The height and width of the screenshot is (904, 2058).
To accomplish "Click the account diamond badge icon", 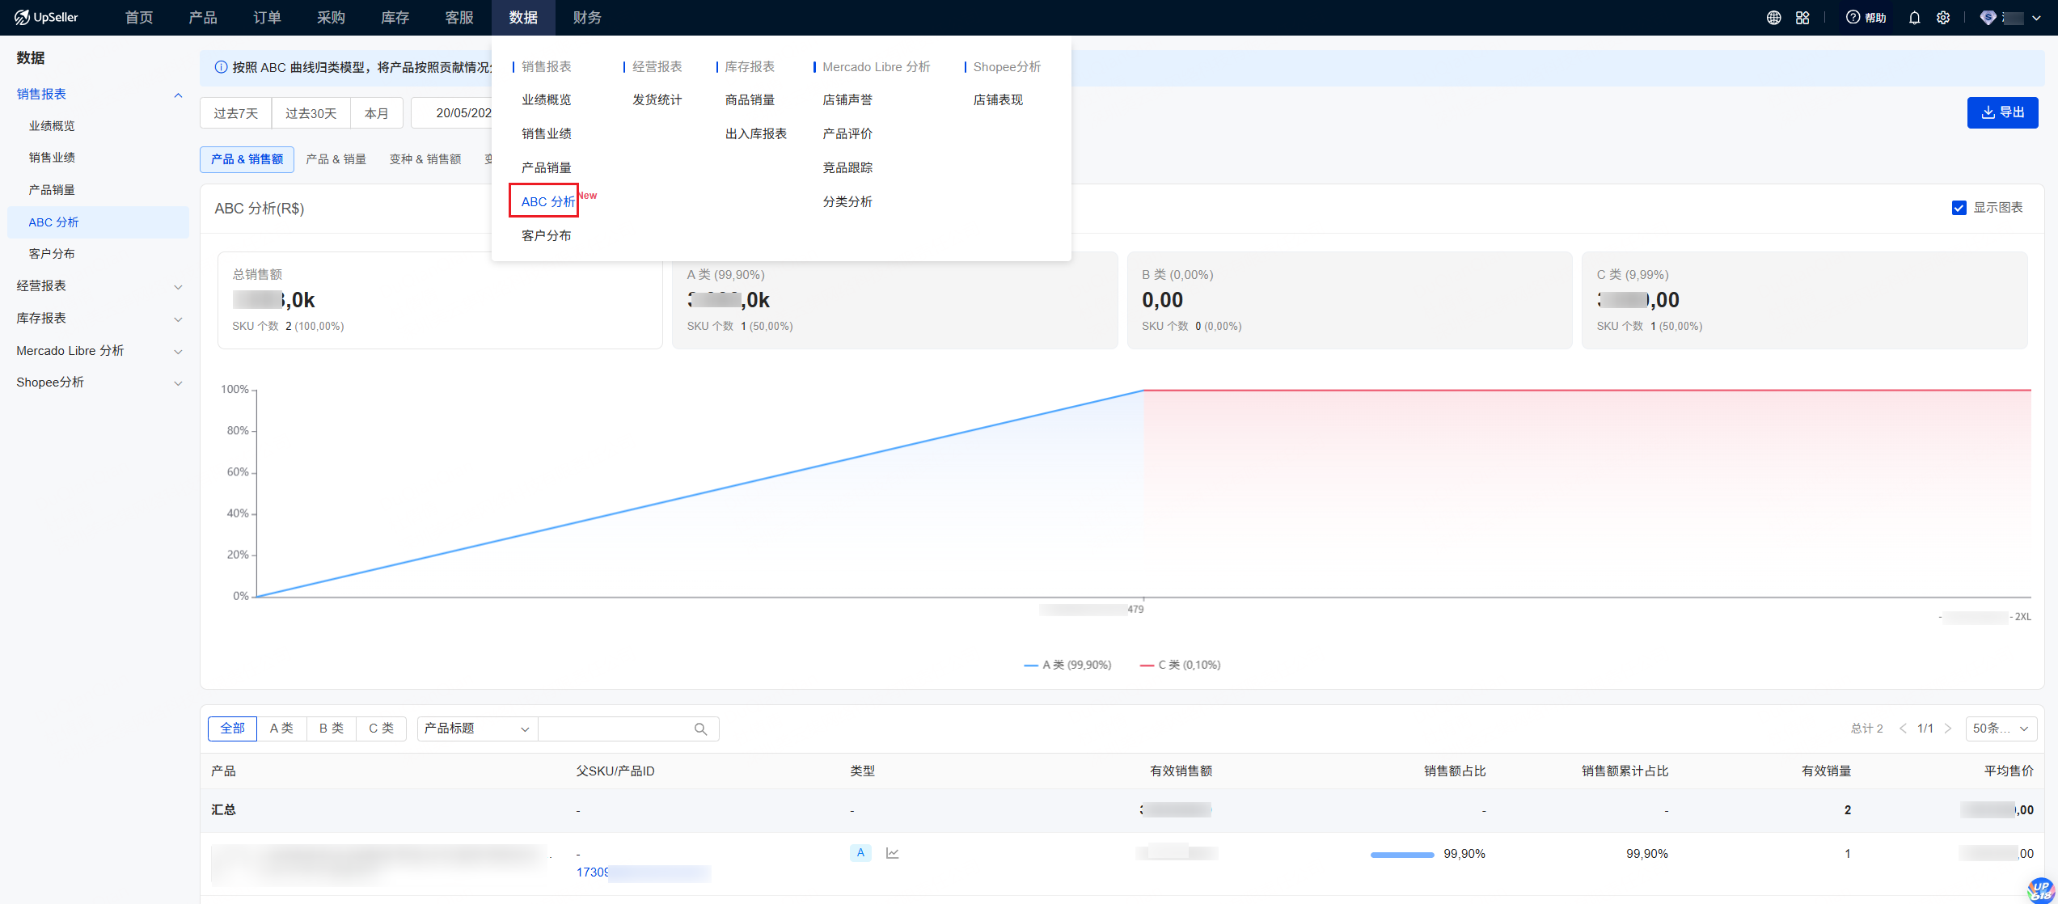I will [1988, 18].
